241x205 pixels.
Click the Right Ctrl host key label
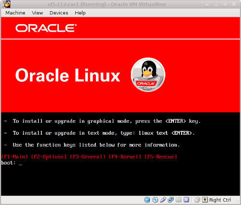tap(220, 200)
